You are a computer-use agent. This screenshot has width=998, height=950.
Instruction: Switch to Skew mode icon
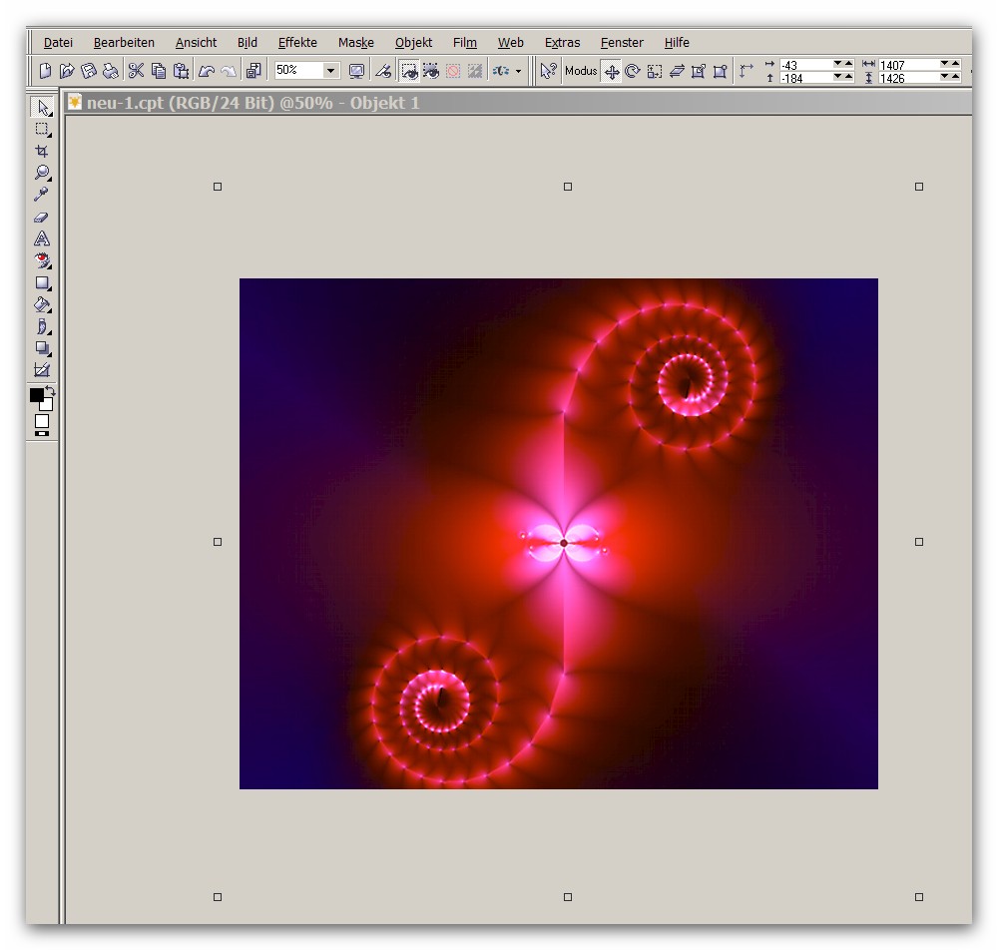677,71
